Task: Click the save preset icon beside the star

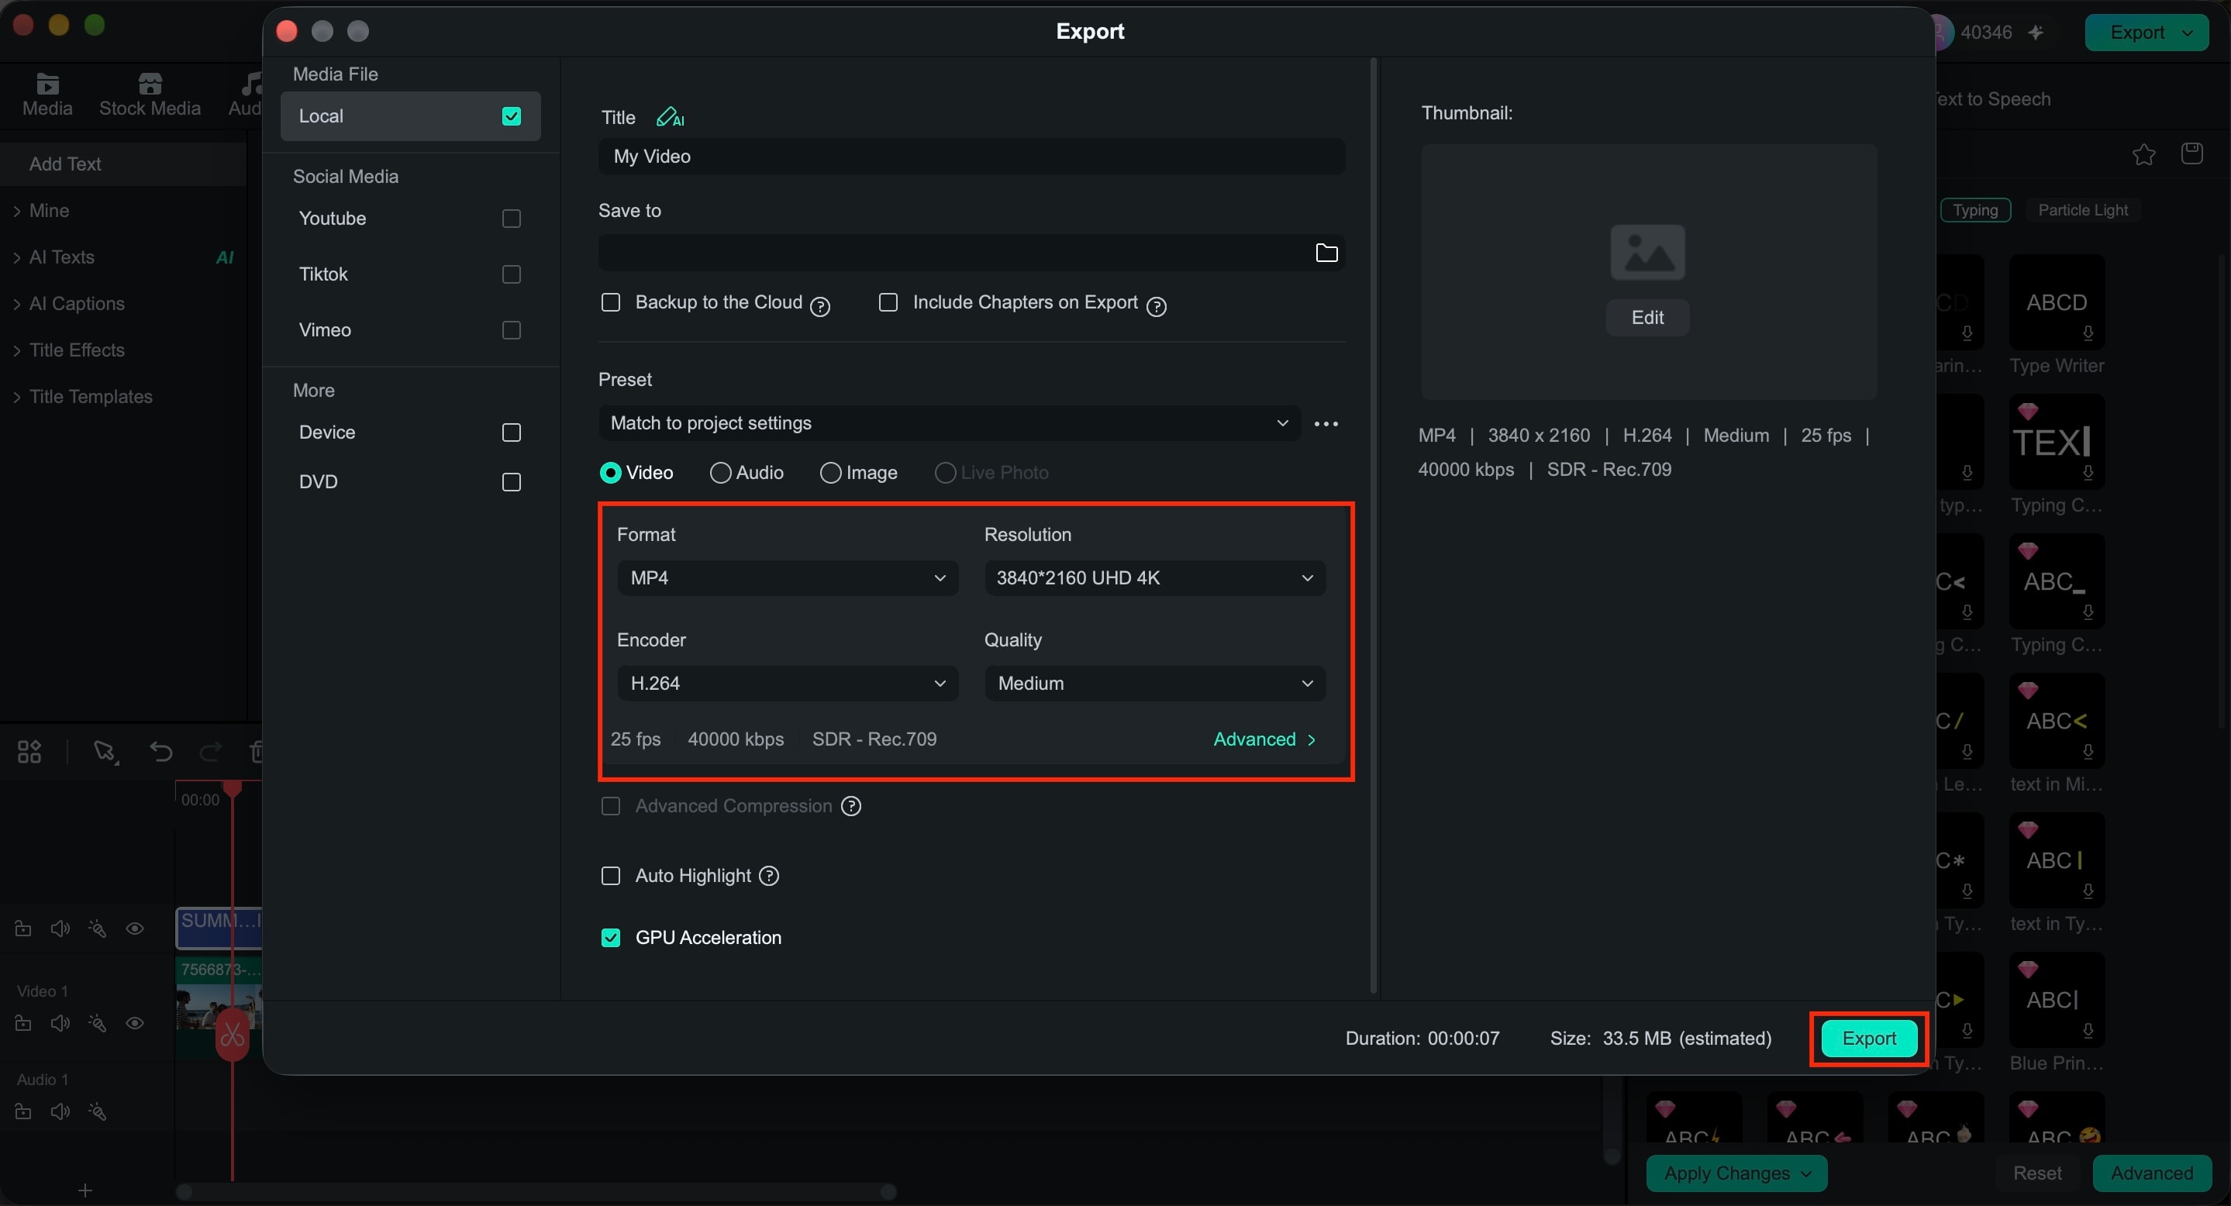Action: point(2192,153)
